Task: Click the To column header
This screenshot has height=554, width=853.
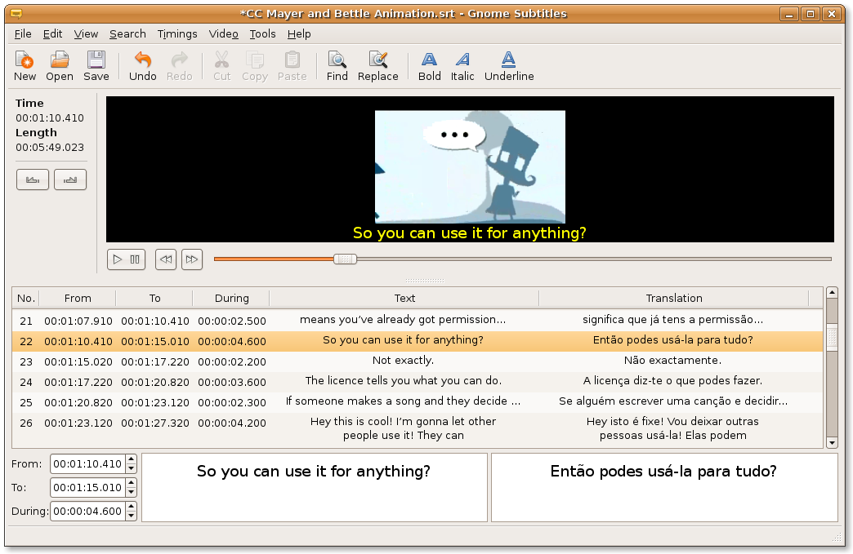Action: point(154,298)
